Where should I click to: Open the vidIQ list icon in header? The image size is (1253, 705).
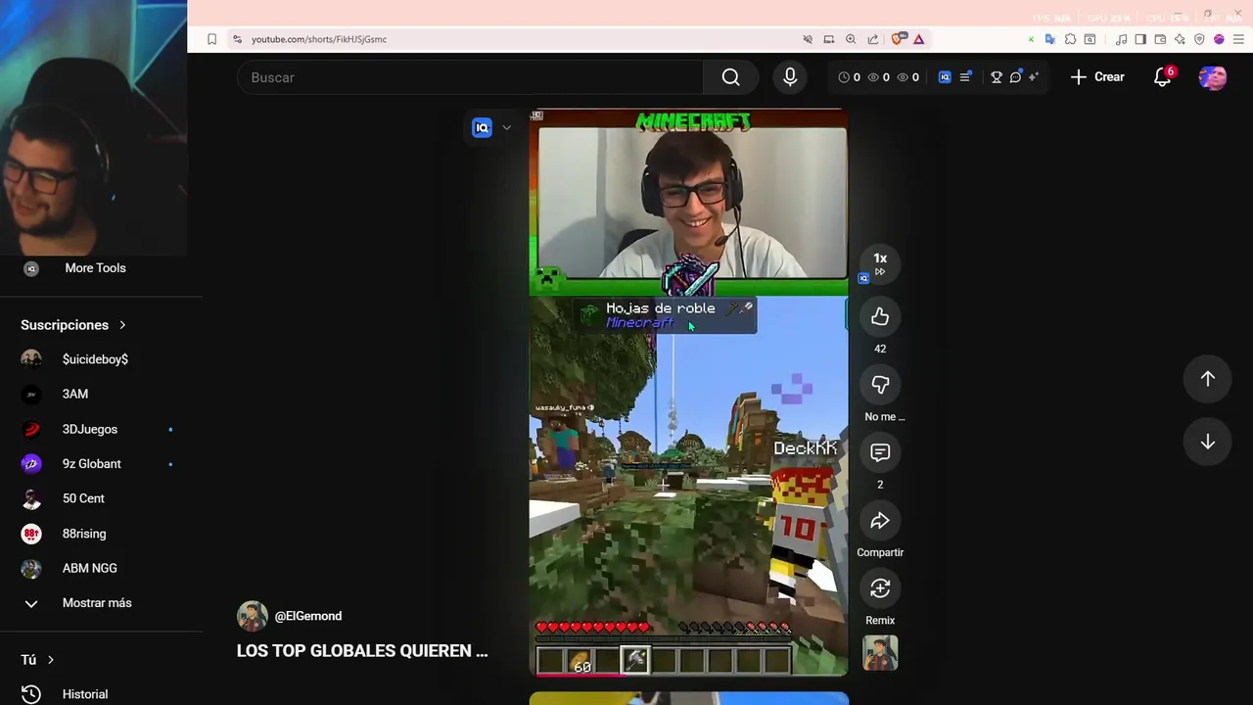(965, 77)
